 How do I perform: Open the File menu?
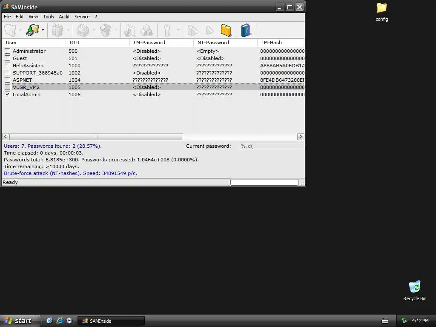pos(7,17)
